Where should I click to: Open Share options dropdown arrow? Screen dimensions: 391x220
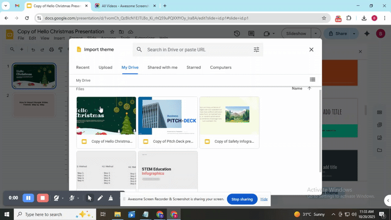pos(354,34)
